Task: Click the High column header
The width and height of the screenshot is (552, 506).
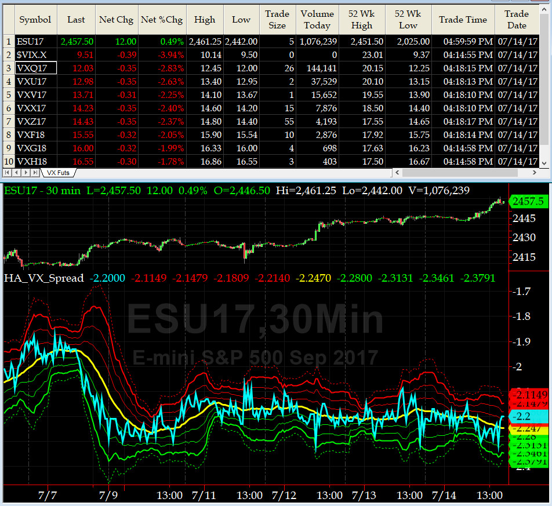Action: 205,20
